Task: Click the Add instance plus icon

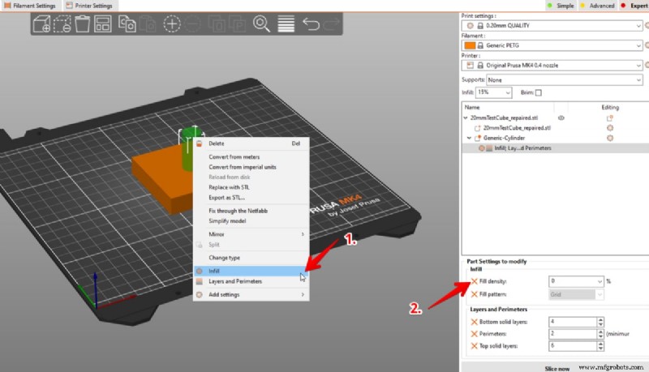Action: [172, 24]
